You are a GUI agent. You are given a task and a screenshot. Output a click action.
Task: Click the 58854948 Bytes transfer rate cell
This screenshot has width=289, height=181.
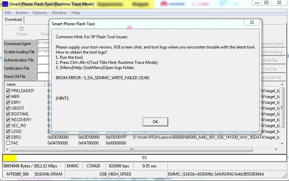[x=33, y=166]
